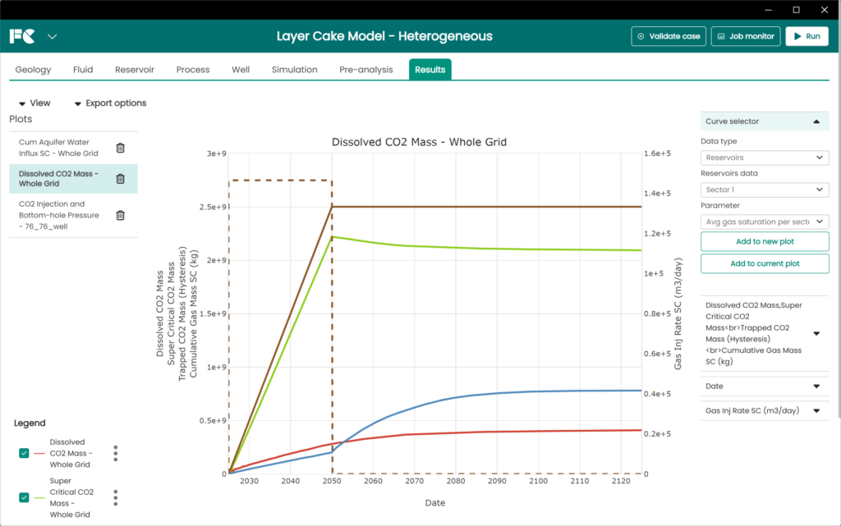Expand the Gas Inj Rate SC section
Screen dimensions: 841x526
click(x=816, y=411)
